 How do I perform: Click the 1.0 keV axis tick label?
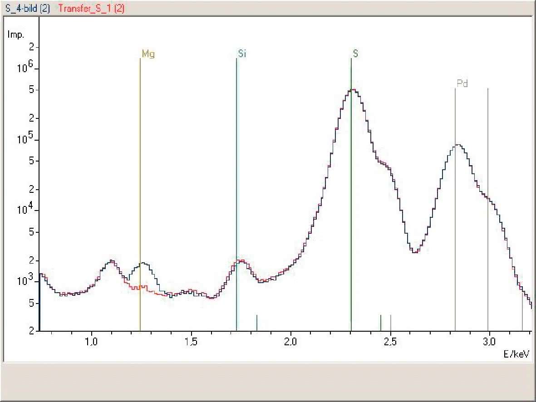point(91,342)
